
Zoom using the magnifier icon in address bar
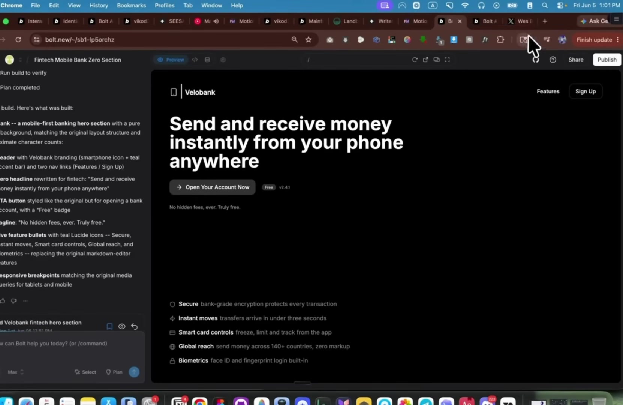[x=294, y=40]
